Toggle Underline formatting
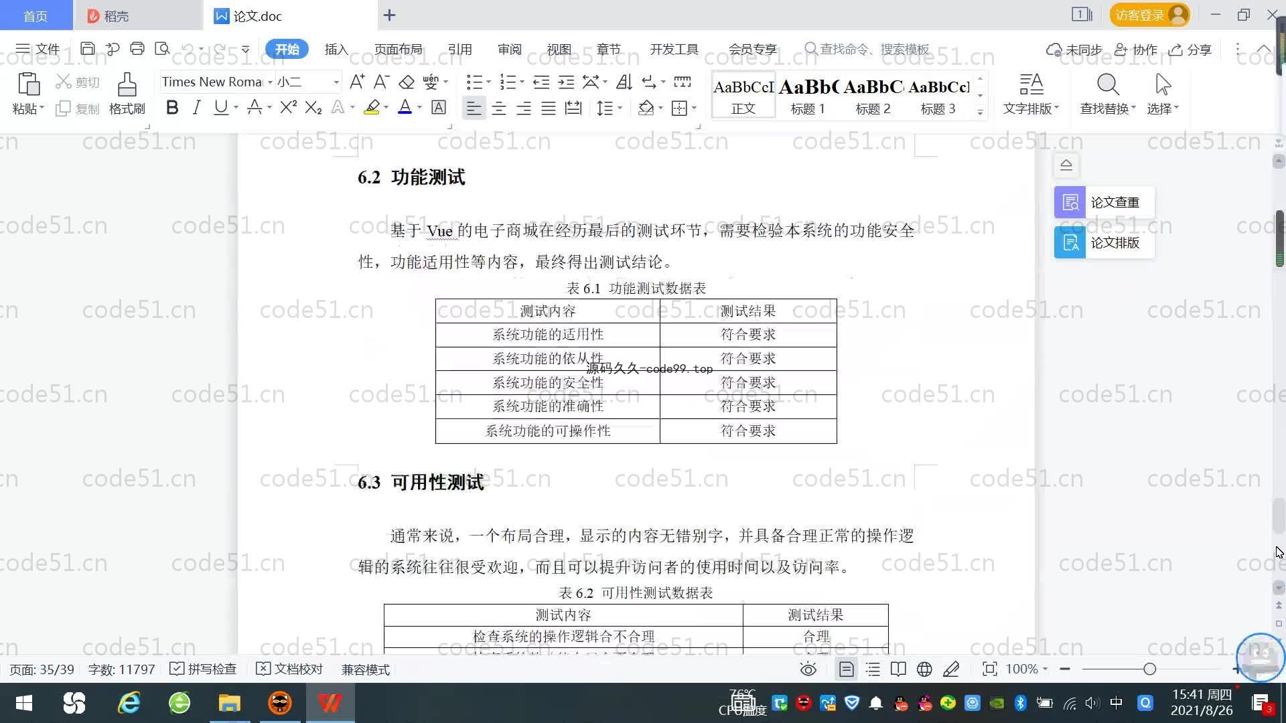 pyautogui.click(x=220, y=108)
